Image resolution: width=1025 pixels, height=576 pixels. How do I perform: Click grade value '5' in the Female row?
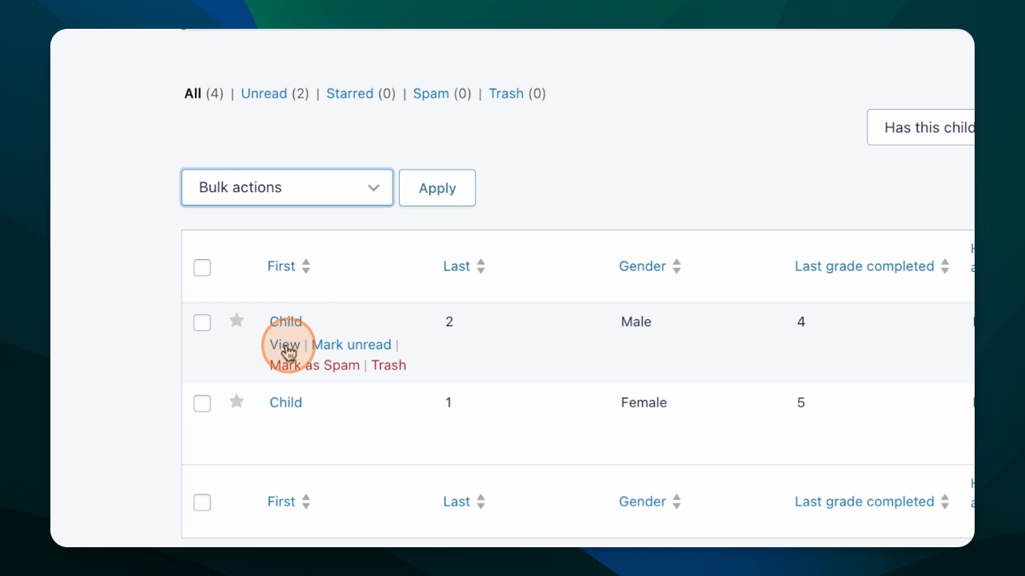(x=801, y=402)
